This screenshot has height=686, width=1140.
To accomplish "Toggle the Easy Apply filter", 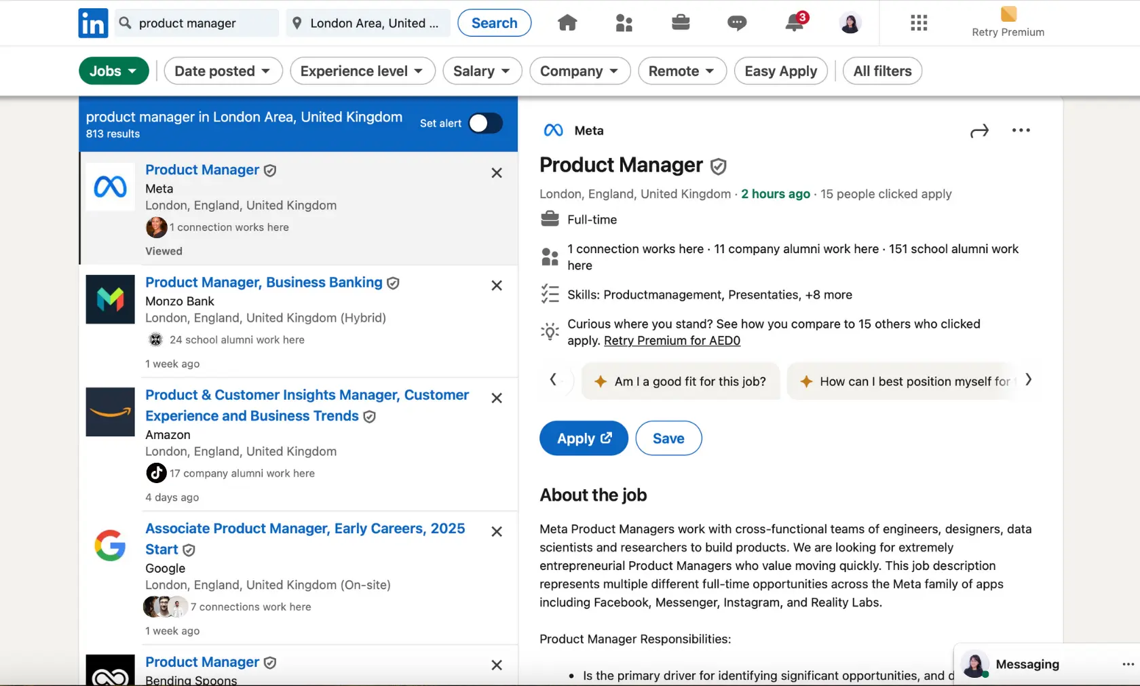I will [x=780, y=71].
